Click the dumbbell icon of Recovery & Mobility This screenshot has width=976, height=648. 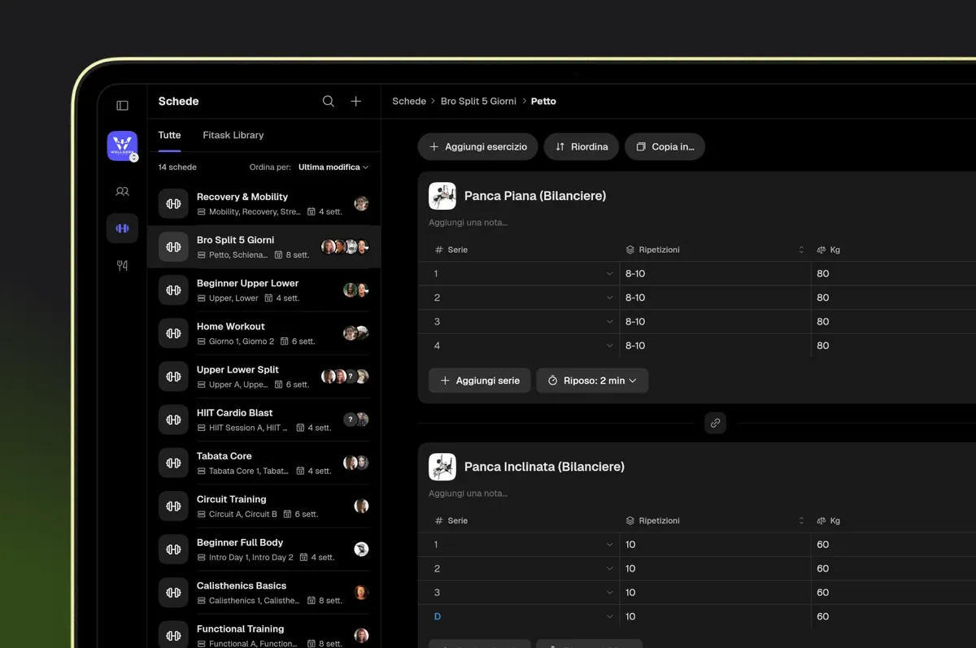pyautogui.click(x=173, y=204)
